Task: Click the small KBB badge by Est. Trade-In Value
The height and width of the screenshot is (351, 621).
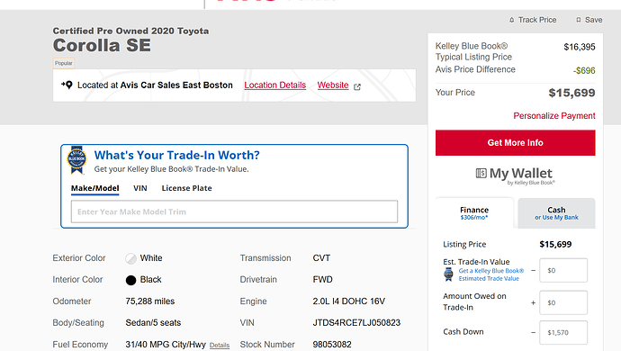Action: [x=448, y=274]
